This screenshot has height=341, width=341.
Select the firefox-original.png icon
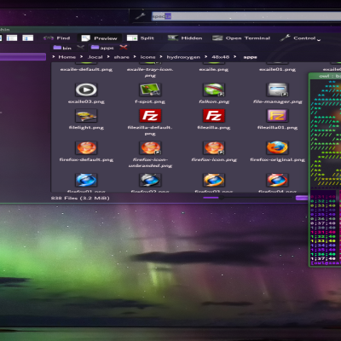[277, 147]
